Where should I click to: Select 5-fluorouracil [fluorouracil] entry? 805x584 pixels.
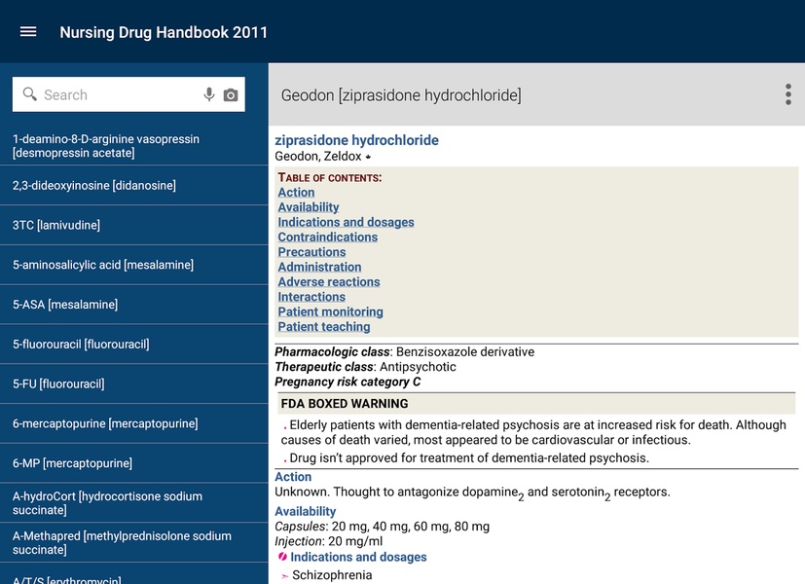tap(134, 344)
